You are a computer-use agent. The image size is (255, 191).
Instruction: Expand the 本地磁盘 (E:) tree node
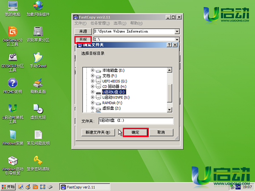(93, 70)
